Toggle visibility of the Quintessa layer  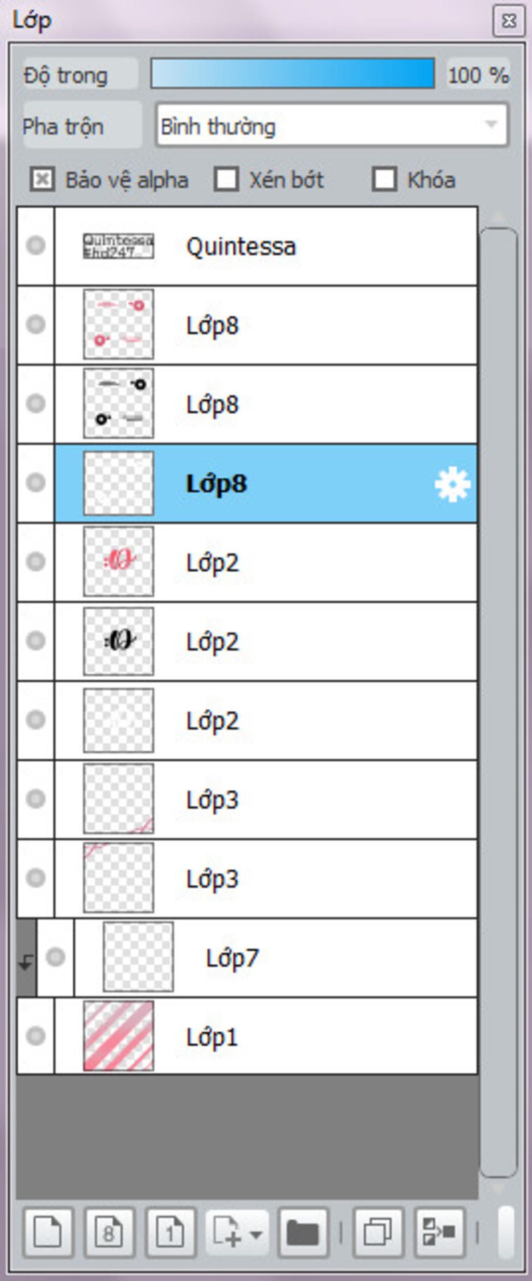pos(35,246)
